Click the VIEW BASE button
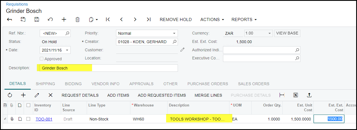 pos(287,33)
